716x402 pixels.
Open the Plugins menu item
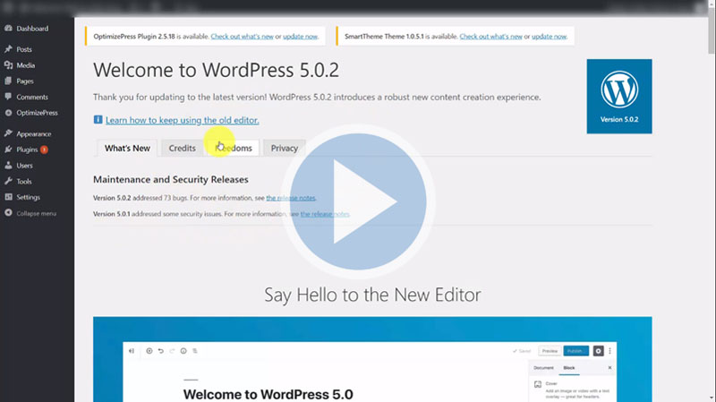pyautogui.click(x=28, y=150)
